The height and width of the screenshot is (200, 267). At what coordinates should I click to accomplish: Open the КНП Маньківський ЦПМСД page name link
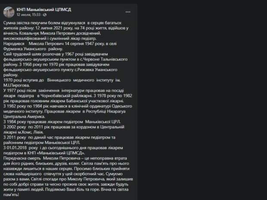[44, 9]
